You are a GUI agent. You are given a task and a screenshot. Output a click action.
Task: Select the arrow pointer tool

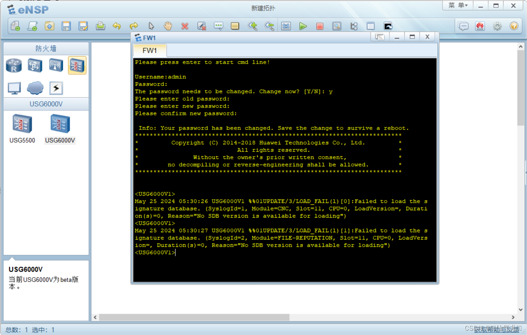pos(151,26)
